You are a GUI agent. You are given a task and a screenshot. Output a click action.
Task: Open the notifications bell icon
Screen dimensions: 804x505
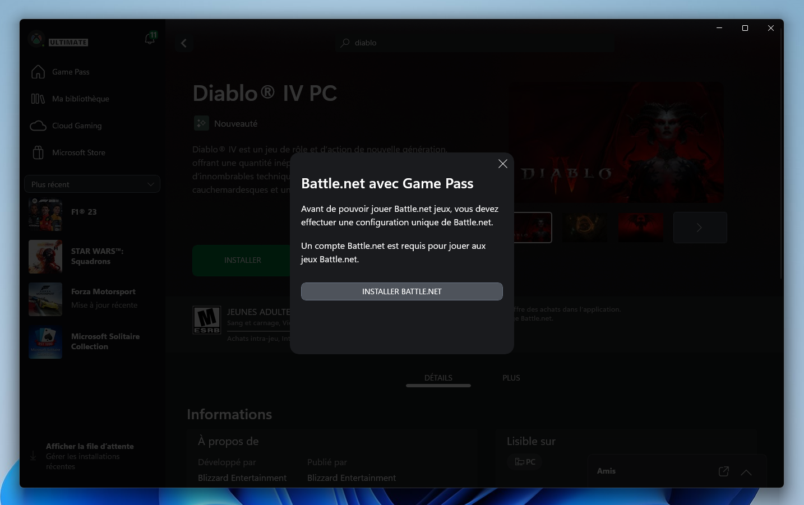point(150,39)
